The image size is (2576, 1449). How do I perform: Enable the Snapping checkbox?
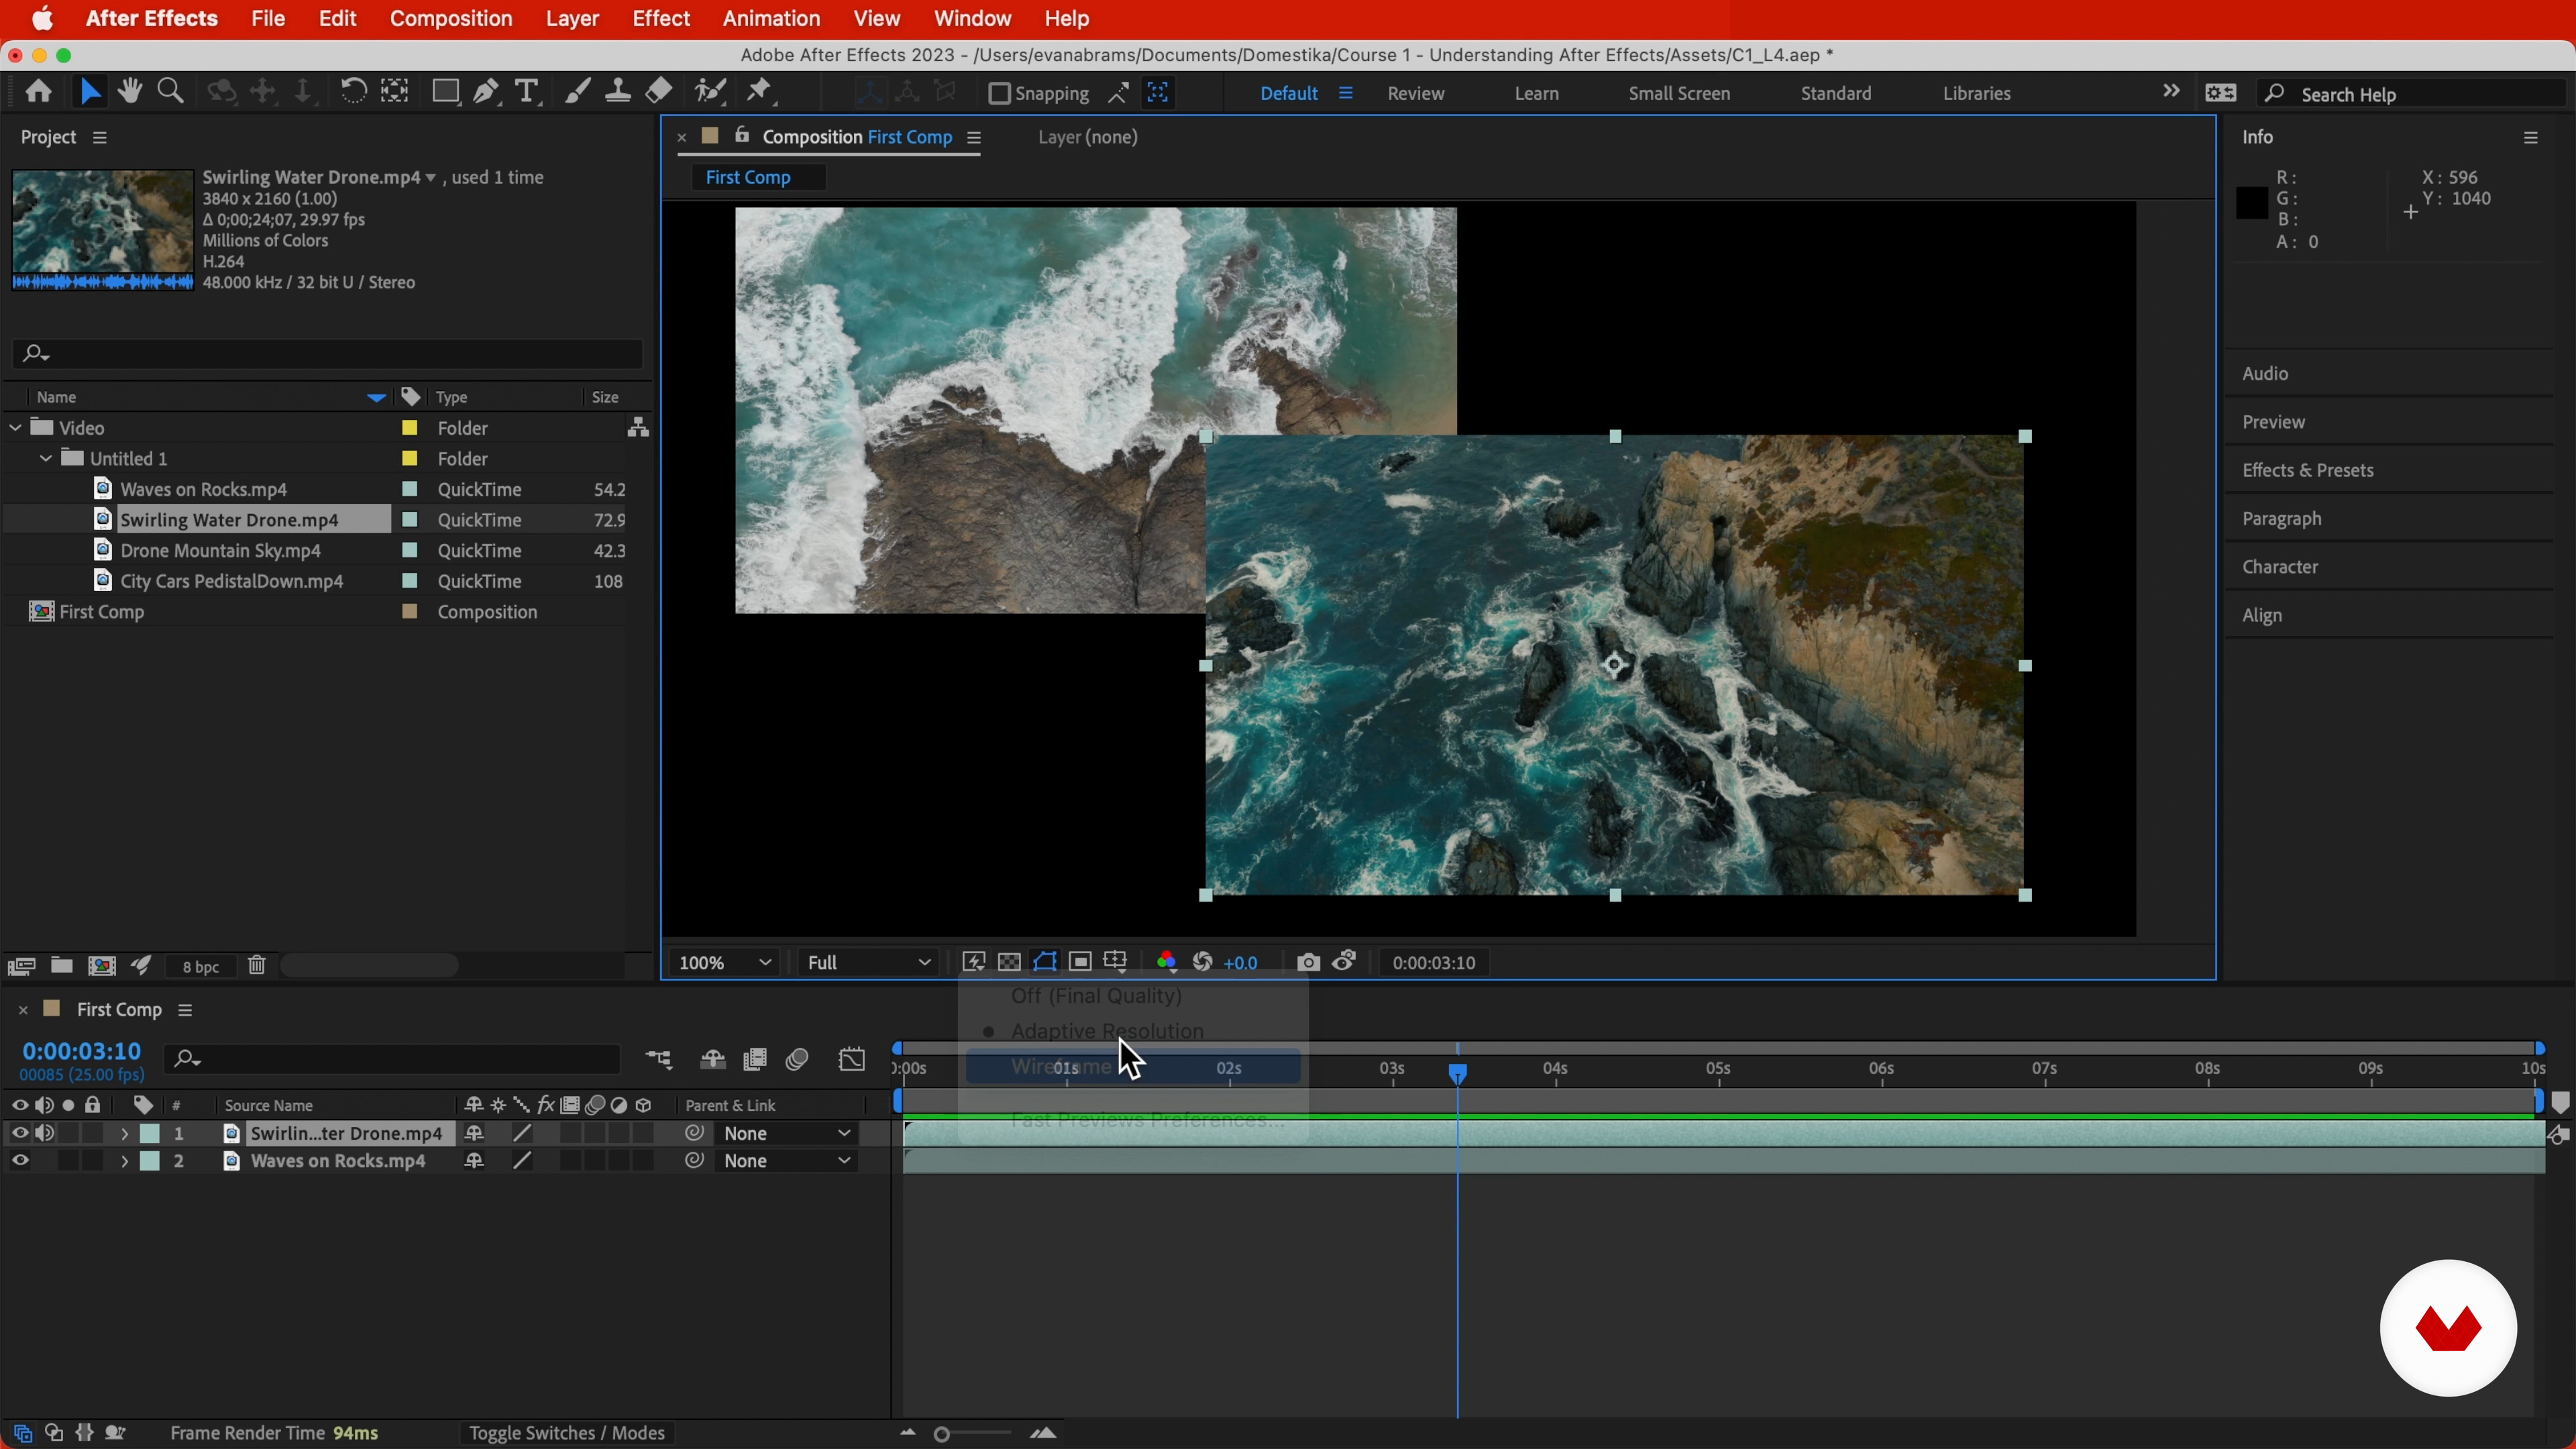pos(998,93)
